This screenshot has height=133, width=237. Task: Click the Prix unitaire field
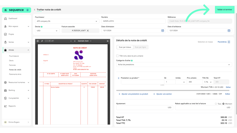pos(194,82)
